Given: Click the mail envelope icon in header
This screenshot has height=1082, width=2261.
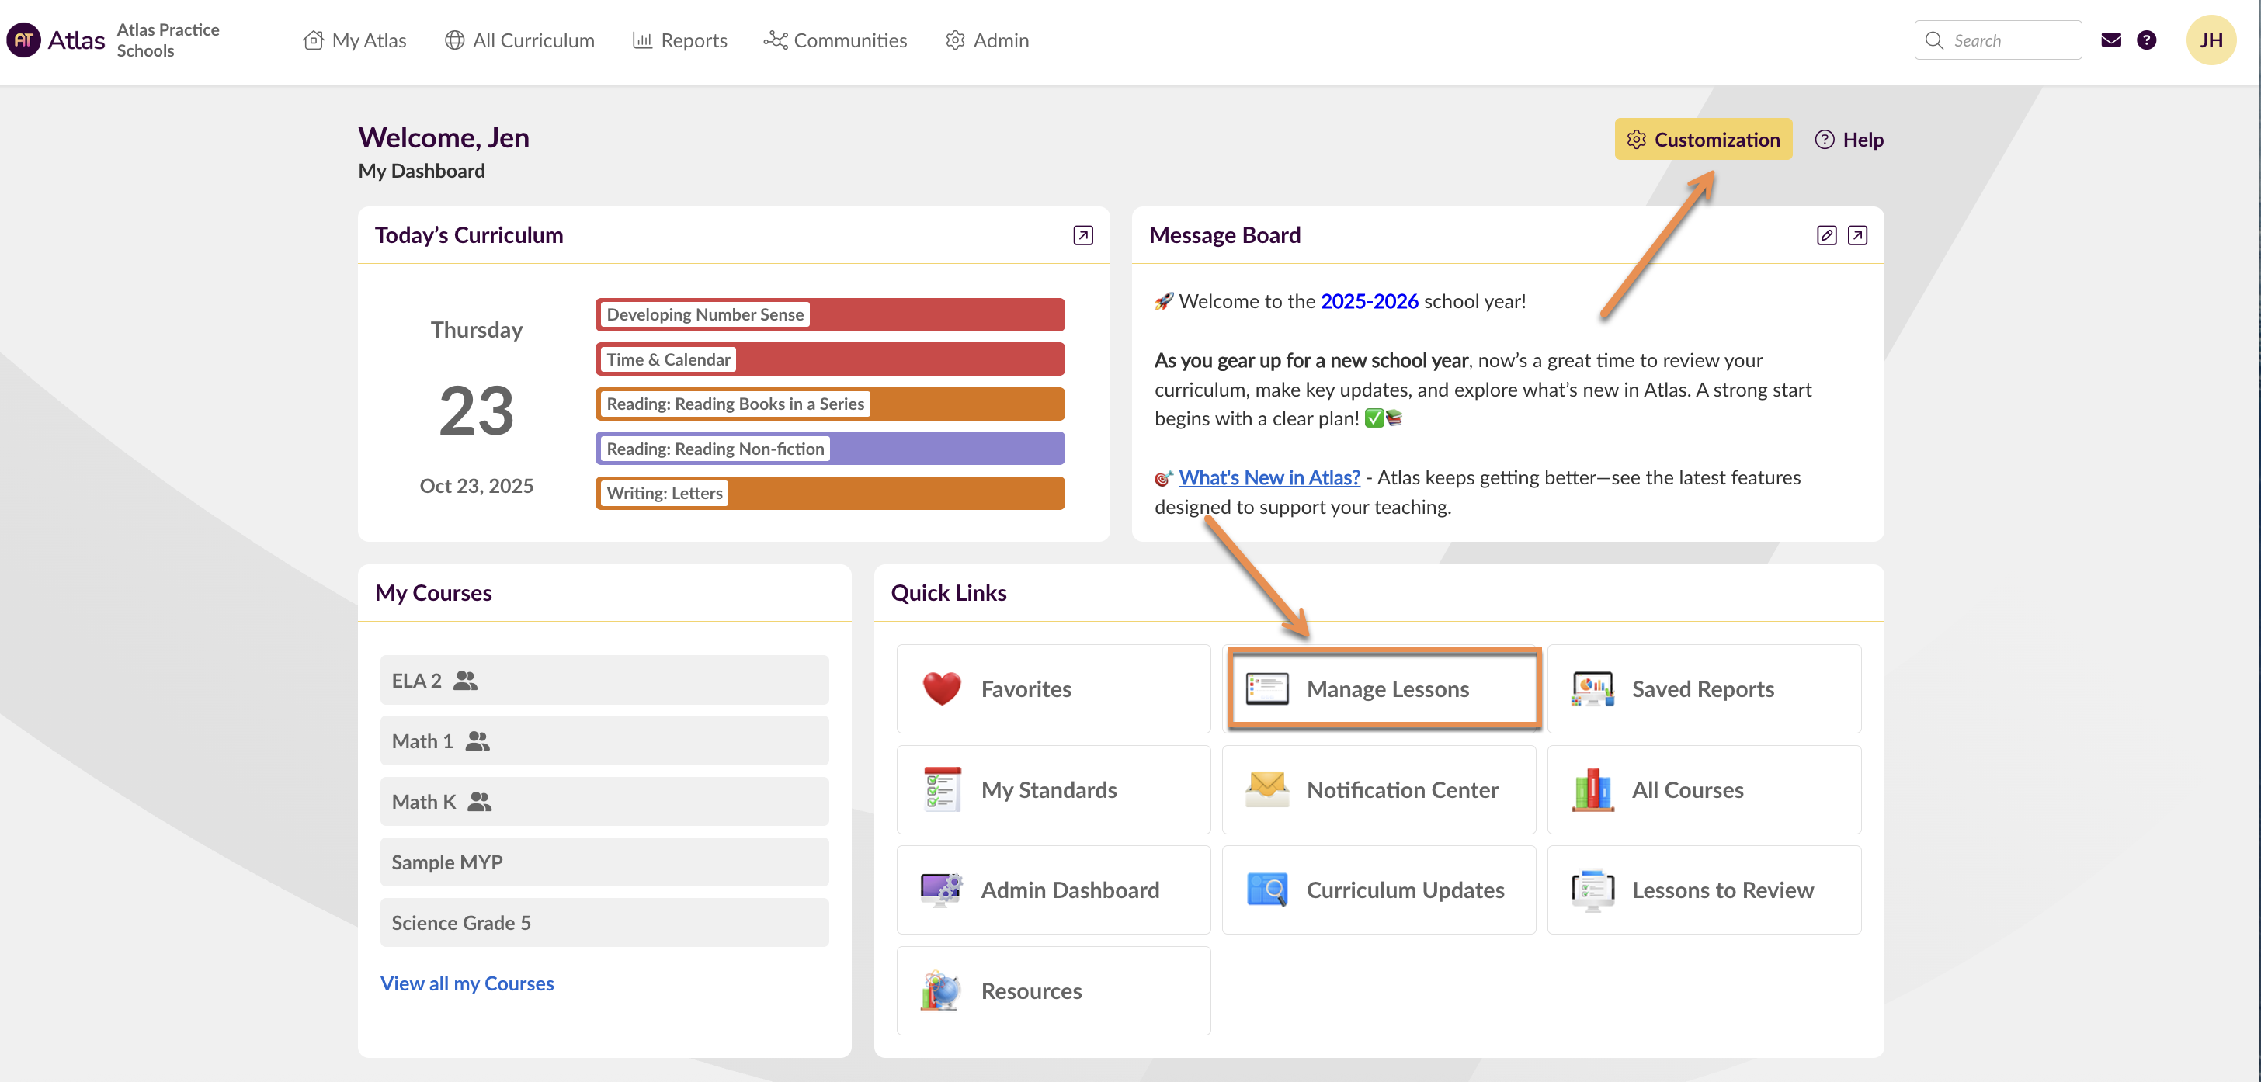Looking at the screenshot, I should 2110,40.
